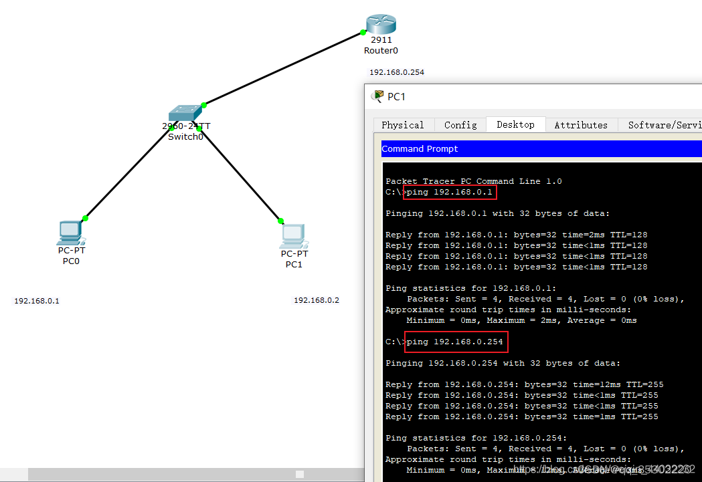
Task: Select the Switch0 2960 switch icon
Action: point(185,113)
